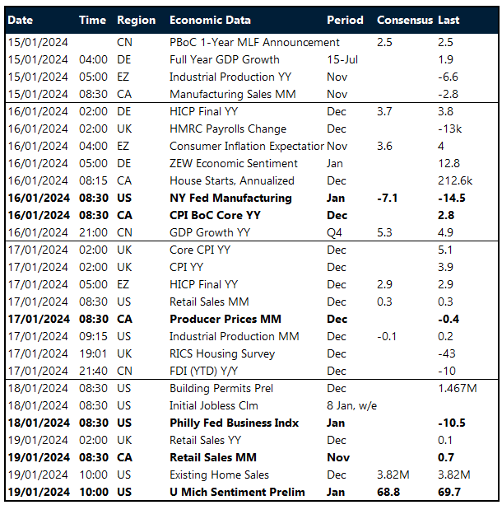
Task: Click the Region column header
Action: click(136, 20)
